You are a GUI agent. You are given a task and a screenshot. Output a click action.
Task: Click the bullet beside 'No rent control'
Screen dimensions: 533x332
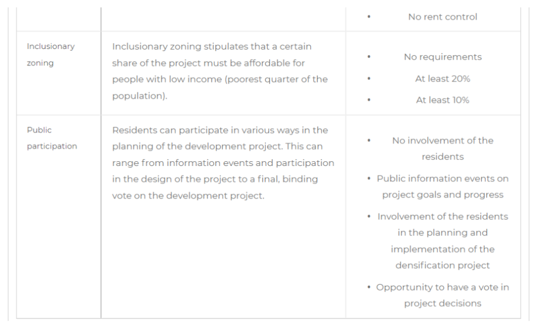coord(369,16)
